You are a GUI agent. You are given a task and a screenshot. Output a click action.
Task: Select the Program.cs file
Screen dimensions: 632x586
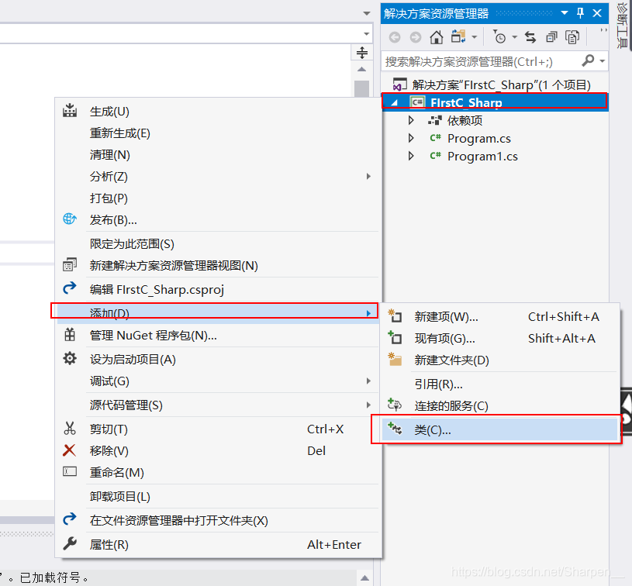[478, 139]
